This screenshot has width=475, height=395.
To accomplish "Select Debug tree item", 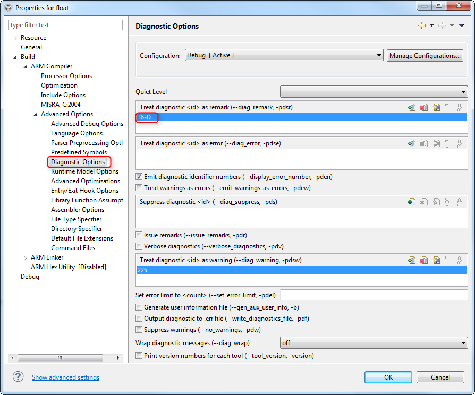I will 30,277.
